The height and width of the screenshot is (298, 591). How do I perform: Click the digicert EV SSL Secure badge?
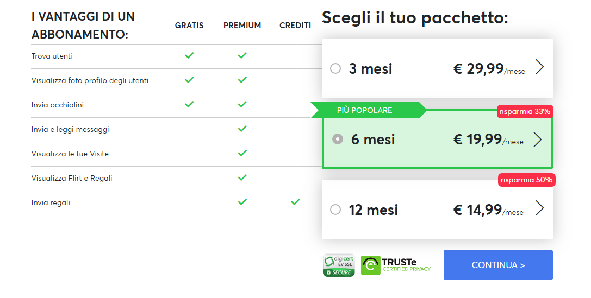pyautogui.click(x=339, y=265)
